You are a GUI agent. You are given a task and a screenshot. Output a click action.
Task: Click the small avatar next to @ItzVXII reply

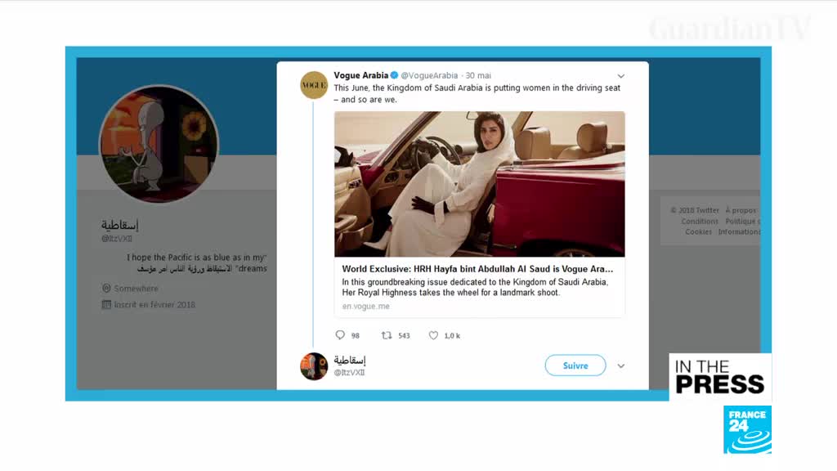(x=314, y=366)
